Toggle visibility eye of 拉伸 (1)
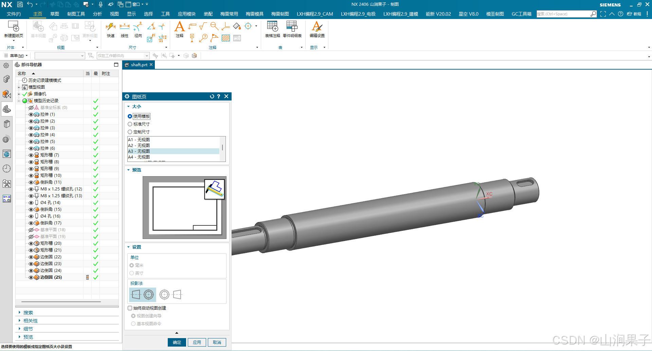Screen dimensions: 652x351 click(x=31, y=114)
